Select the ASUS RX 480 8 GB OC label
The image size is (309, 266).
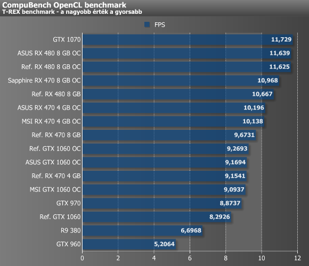coord(49,53)
